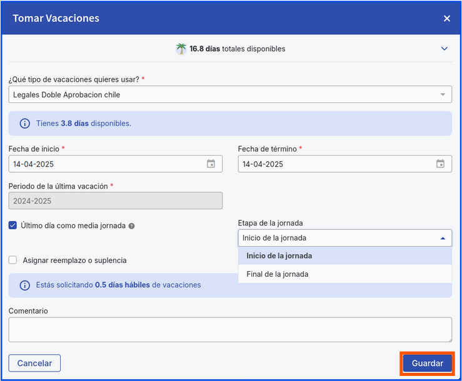Click info icon in requested days banner
The height and width of the screenshot is (381, 462).
[25, 285]
